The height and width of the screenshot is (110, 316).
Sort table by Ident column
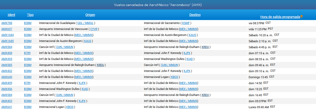[x=11, y=15]
